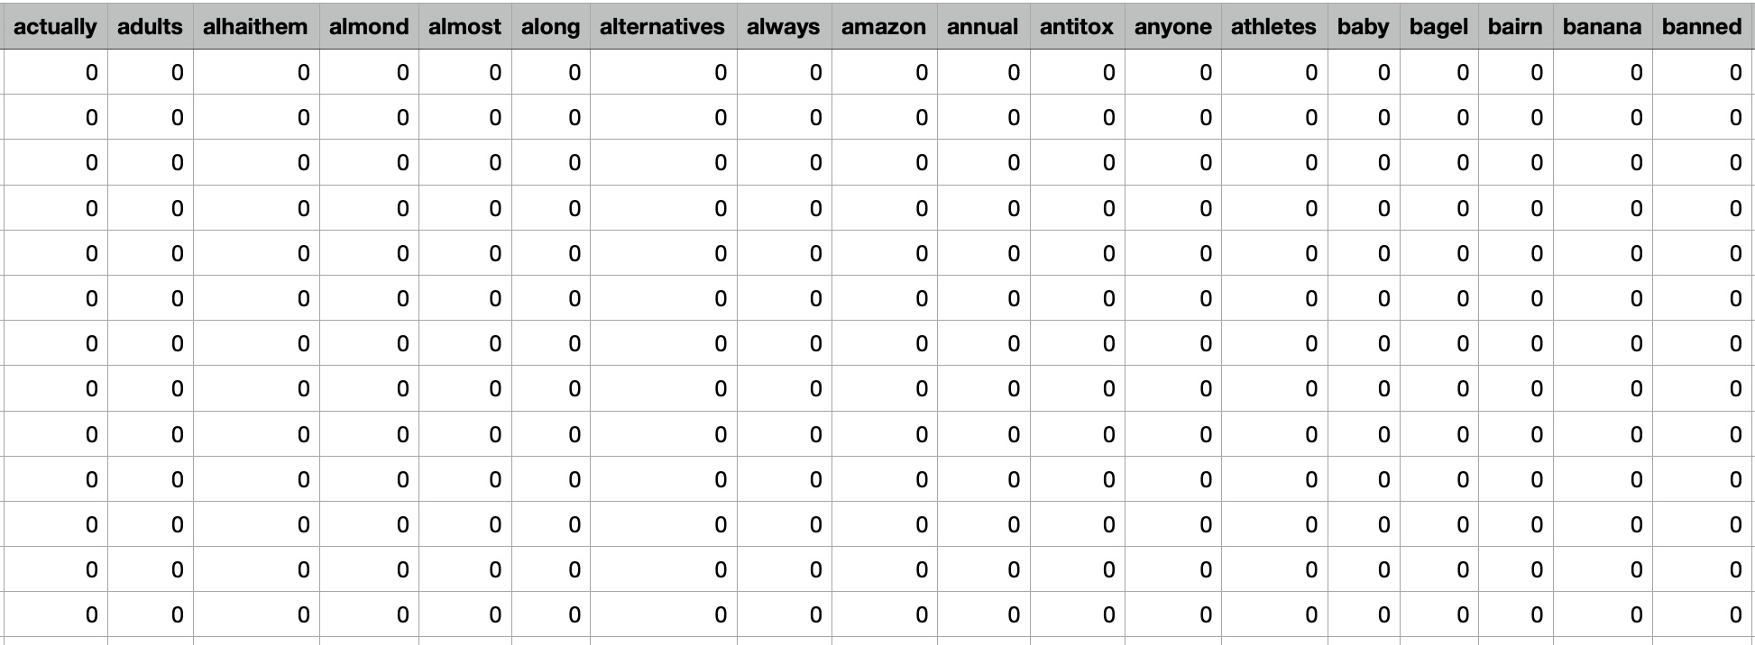Click the 'adults' column header
The width and height of the screenshot is (1755, 645).
(150, 27)
